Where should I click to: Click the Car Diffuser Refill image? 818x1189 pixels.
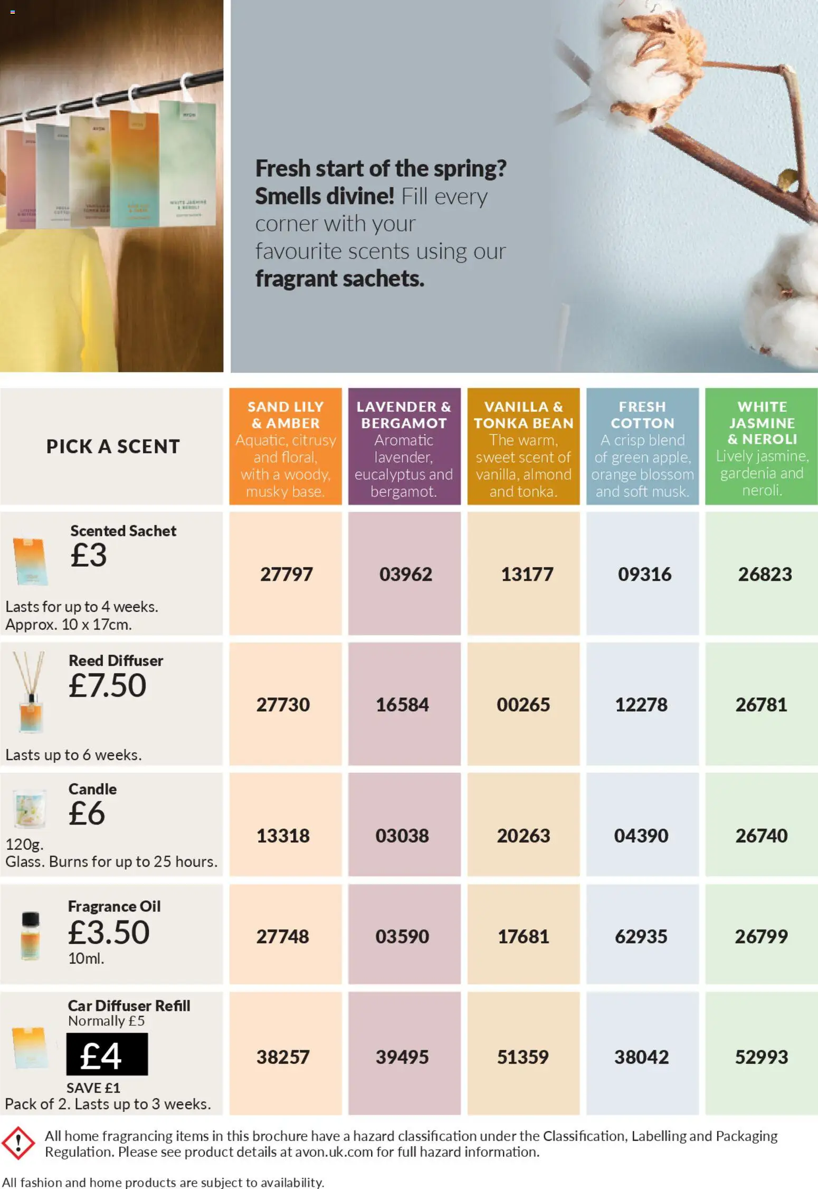[30, 1048]
